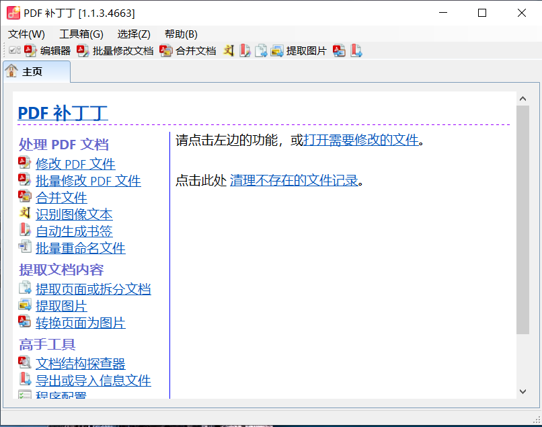Open 识别图像文本 via the yellow OCR toolbar icon
Screen dimensions: 542x427
pos(229,50)
